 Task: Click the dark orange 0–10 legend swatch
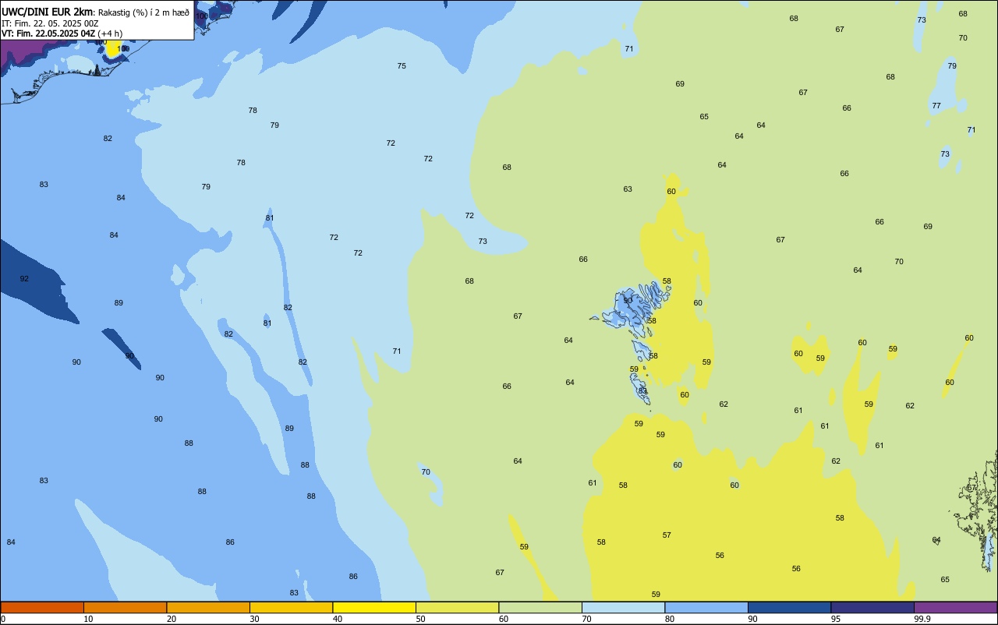click(x=42, y=607)
